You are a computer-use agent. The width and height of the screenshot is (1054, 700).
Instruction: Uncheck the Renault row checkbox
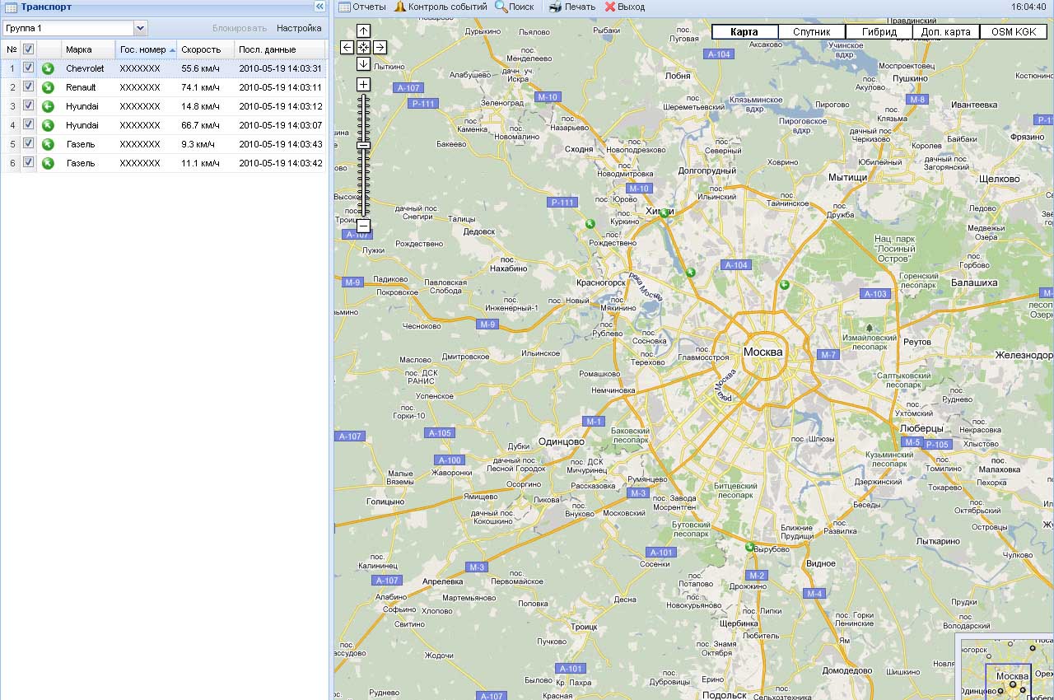(x=28, y=87)
